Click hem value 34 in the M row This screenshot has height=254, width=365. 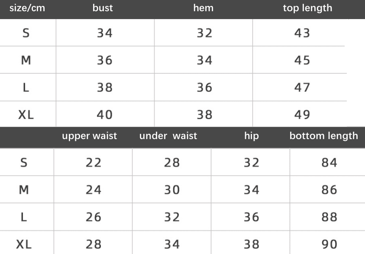[x=205, y=60]
